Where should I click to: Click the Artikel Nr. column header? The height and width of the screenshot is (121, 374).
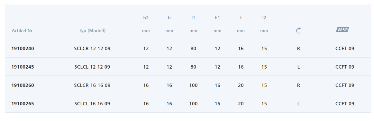[x=23, y=31]
